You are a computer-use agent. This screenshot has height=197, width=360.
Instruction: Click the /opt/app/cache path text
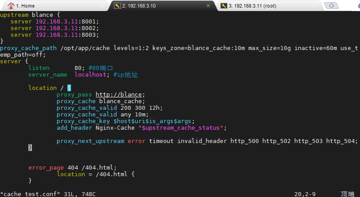[85, 48]
